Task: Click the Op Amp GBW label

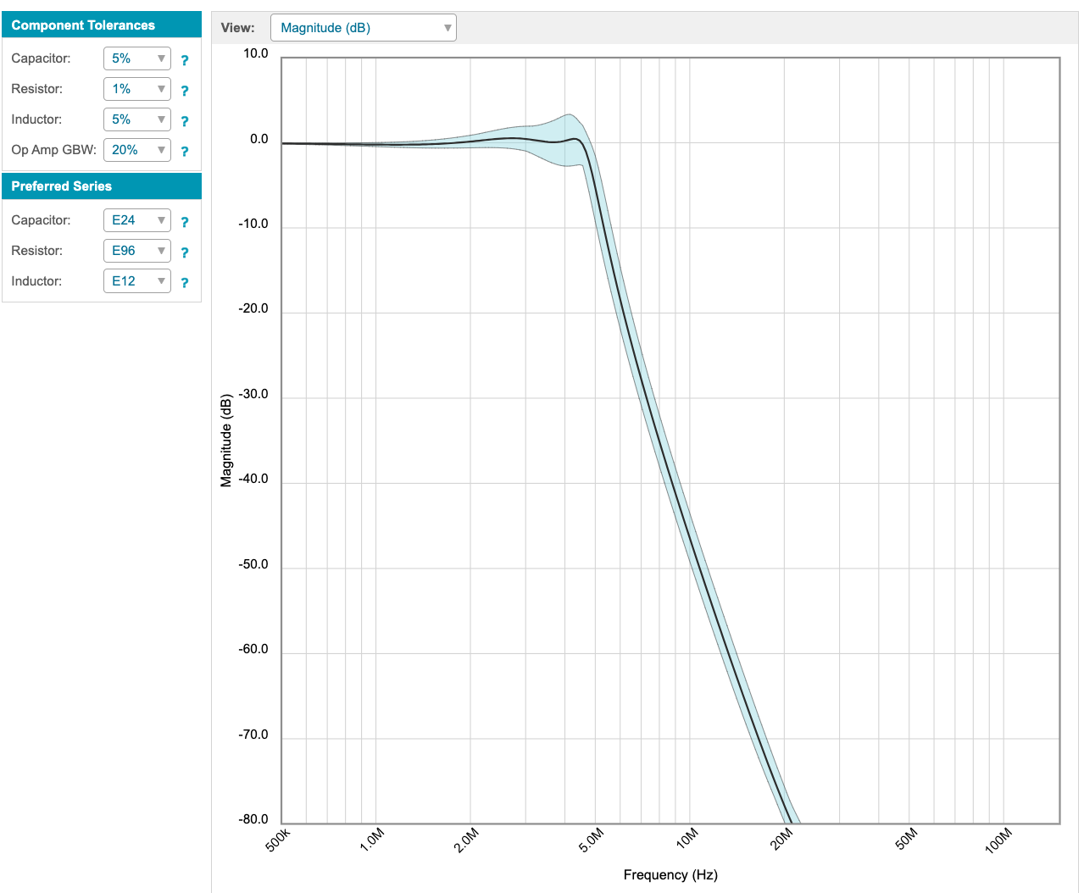Action: [x=53, y=150]
